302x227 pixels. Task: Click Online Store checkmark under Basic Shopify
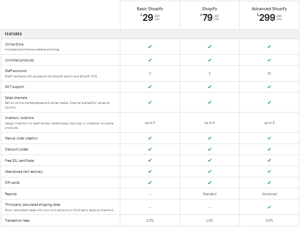coord(150,47)
